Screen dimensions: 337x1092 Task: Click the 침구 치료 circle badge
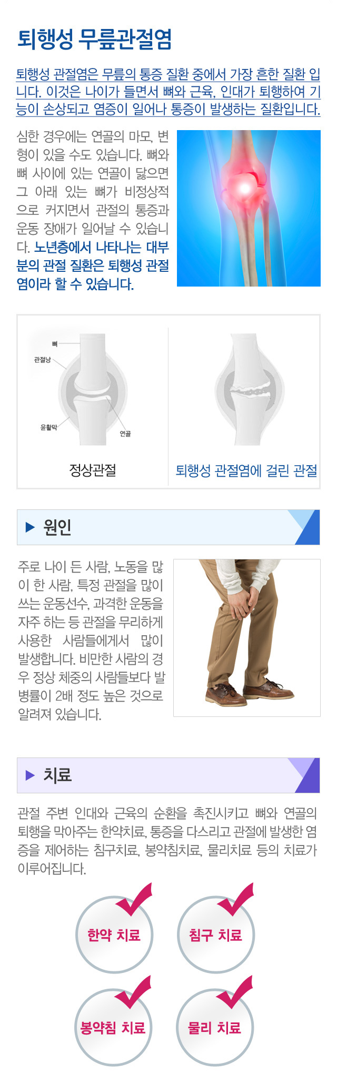pyautogui.click(x=216, y=934)
